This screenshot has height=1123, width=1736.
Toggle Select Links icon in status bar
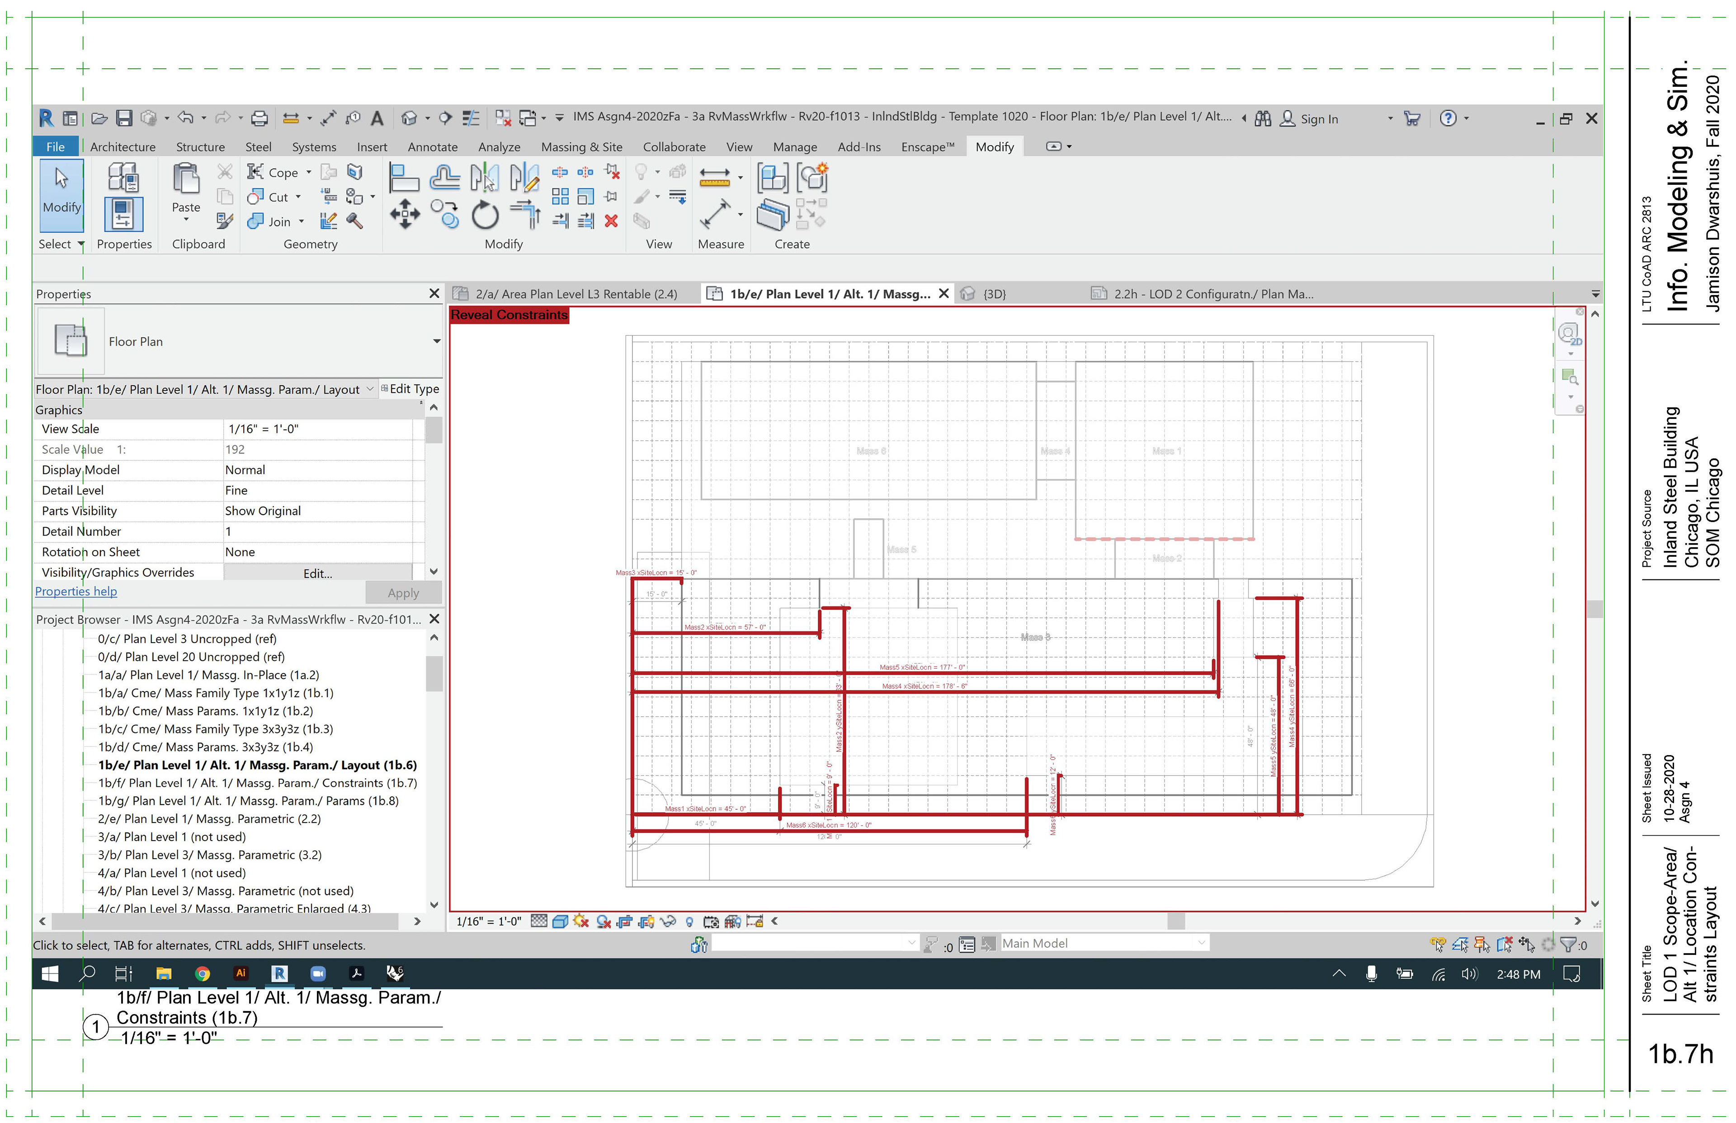(1438, 945)
